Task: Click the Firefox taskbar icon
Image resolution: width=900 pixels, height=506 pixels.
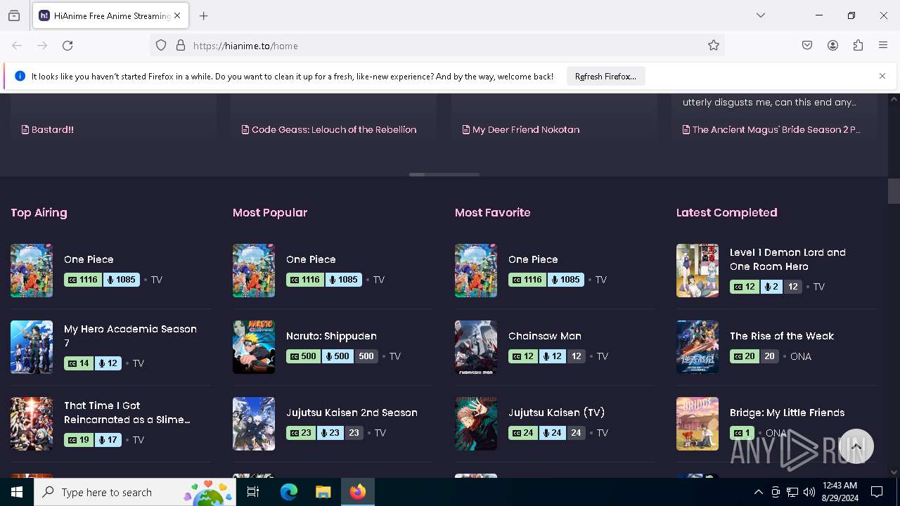Action: 358,492
